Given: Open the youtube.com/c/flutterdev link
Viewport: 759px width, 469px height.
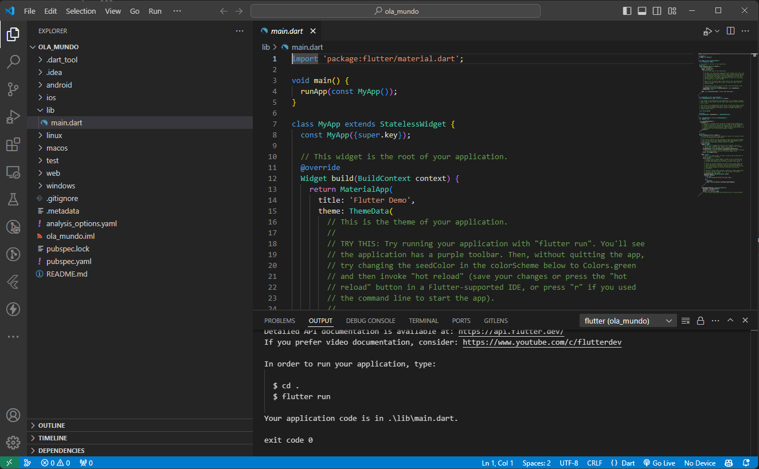Looking at the screenshot, I should tap(542, 342).
